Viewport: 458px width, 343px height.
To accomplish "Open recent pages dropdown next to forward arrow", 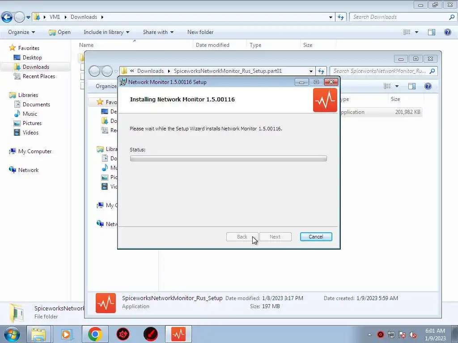I will click(x=28, y=17).
